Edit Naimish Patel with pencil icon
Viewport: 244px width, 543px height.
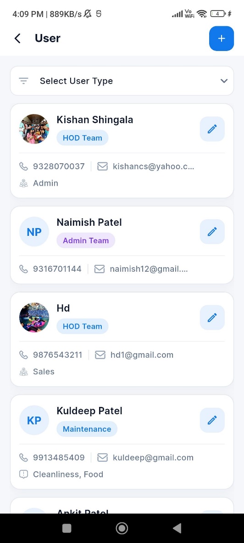[212, 232]
